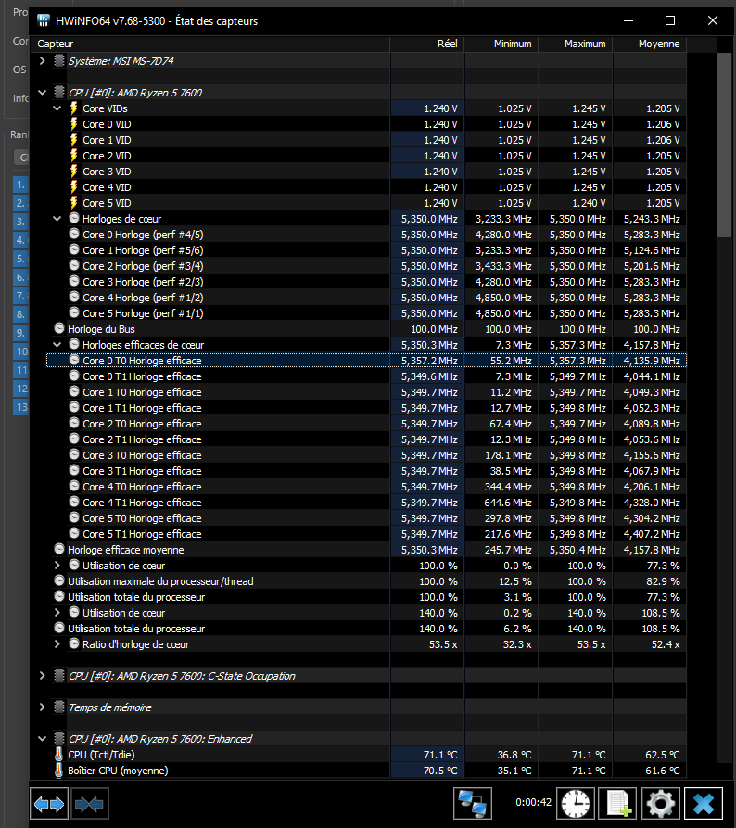Image resolution: width=736 pixels, height=828 pixels.
Task: Click the Minimum column header
Action: coord(501,44)
